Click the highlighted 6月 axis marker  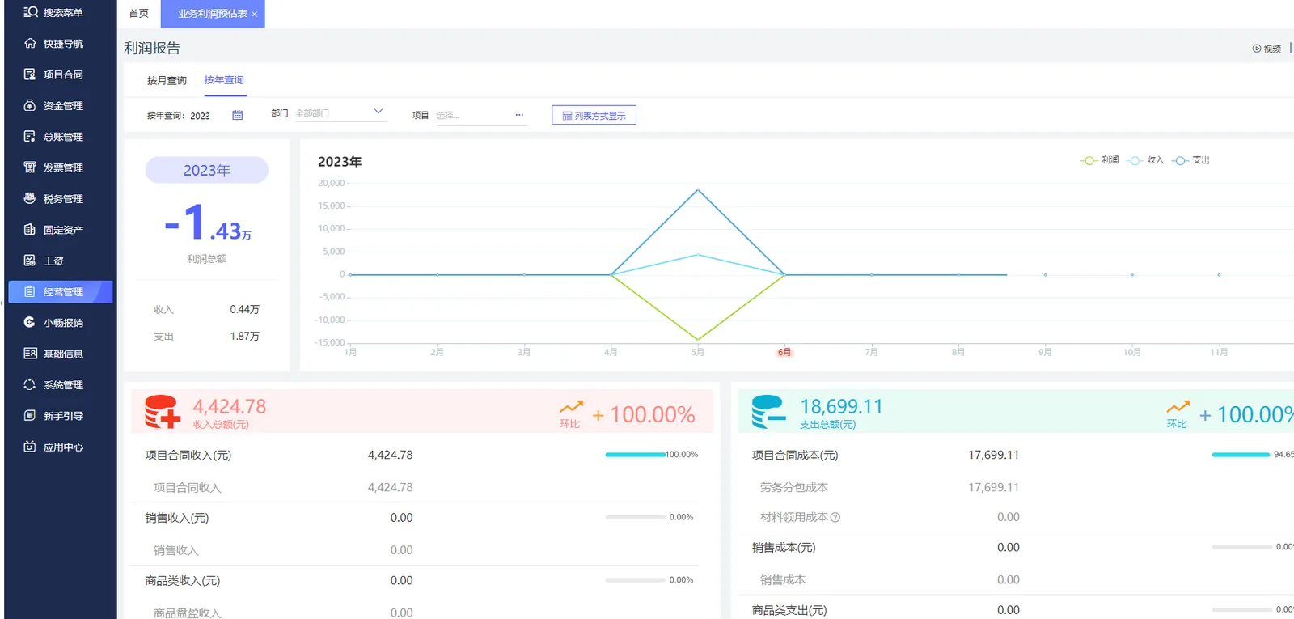[784, 352]
